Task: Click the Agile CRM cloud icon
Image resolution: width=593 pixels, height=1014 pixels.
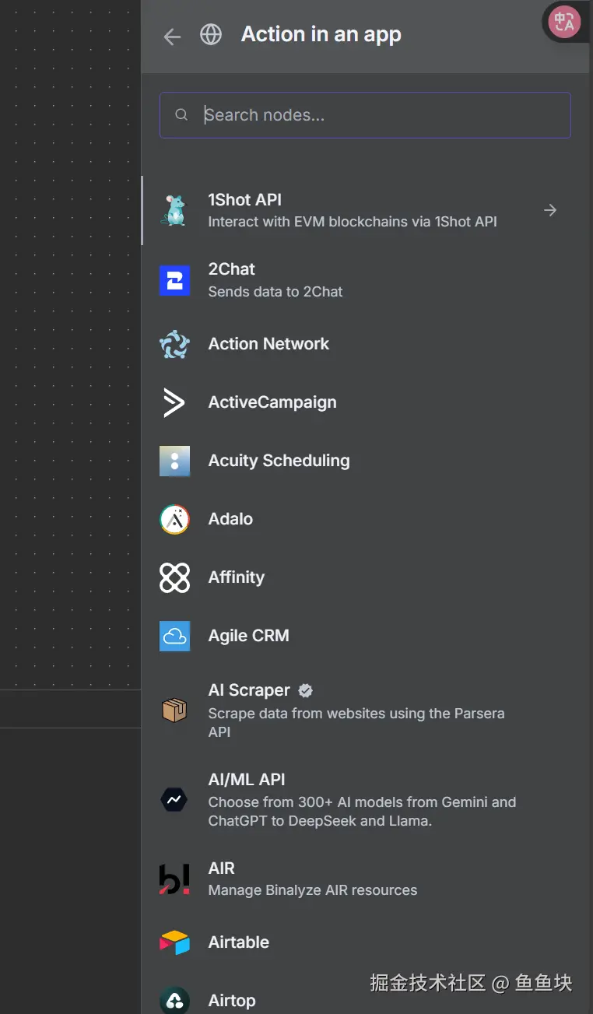Action: pyautogui.click(x=174, y=636)
